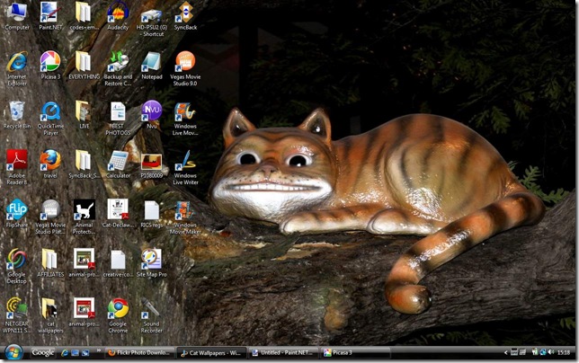Open the SyncBack desktop icon

pyautogui.click(x=184, y=14)
